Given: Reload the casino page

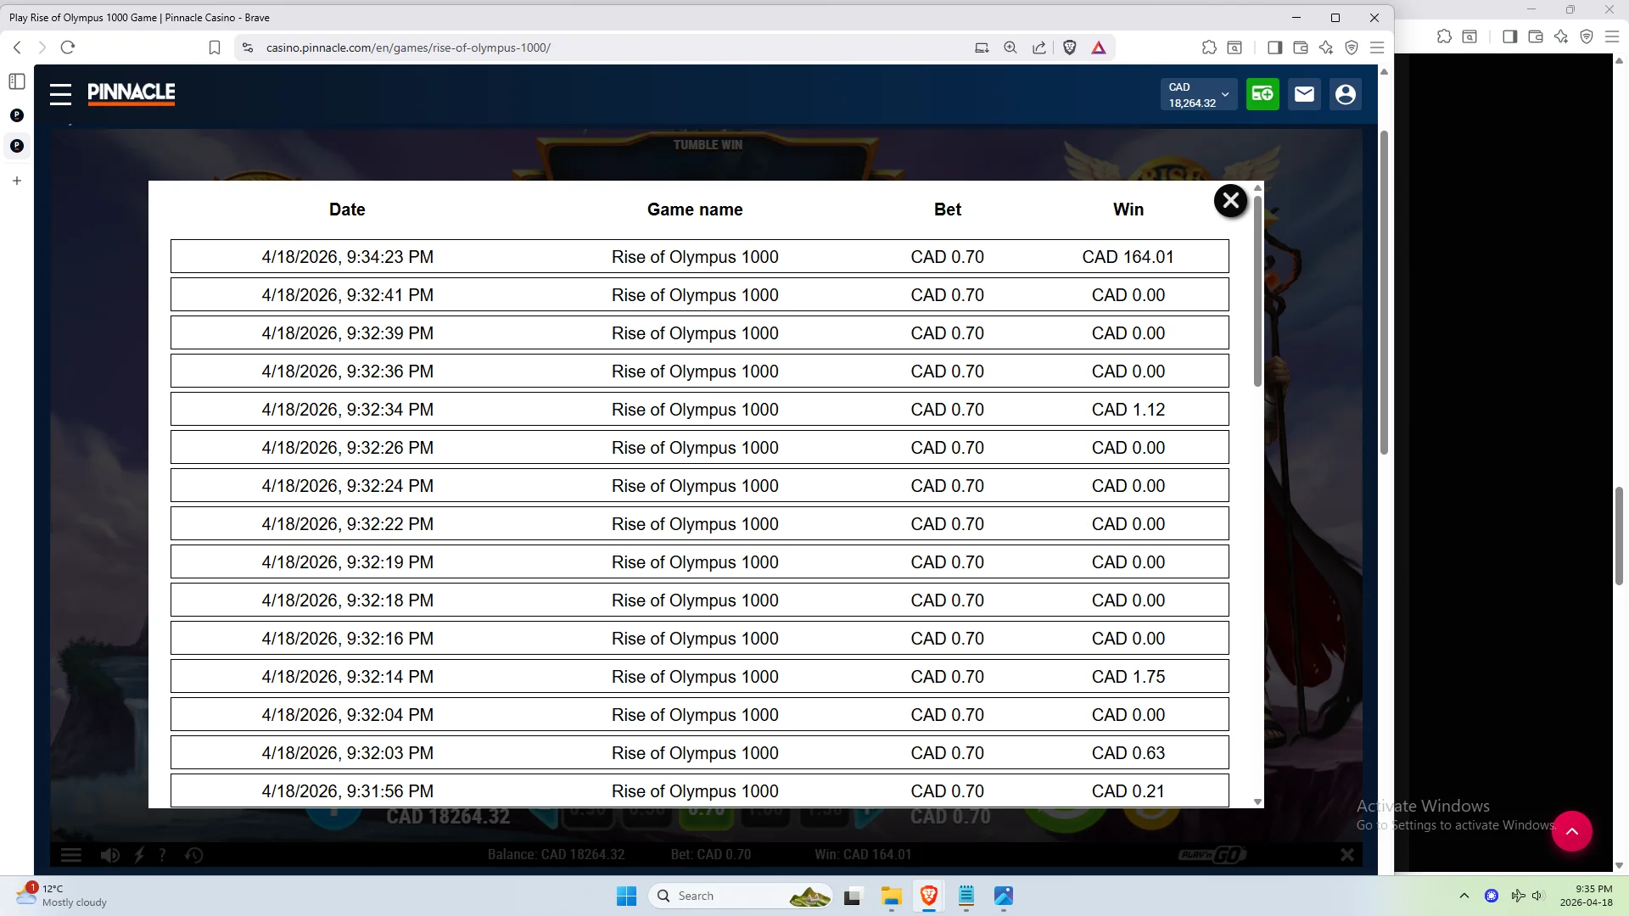Looking at the screenshot, I should (x=68, y=47).
